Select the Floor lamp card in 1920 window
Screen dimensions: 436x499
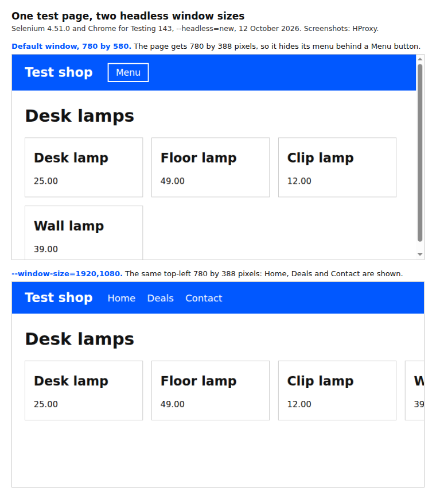211,390
